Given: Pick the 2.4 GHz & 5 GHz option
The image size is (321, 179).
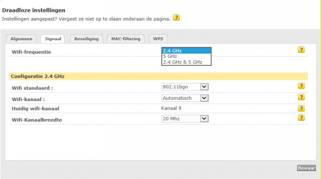Looking at the screenshot, I should click(186, 62).
